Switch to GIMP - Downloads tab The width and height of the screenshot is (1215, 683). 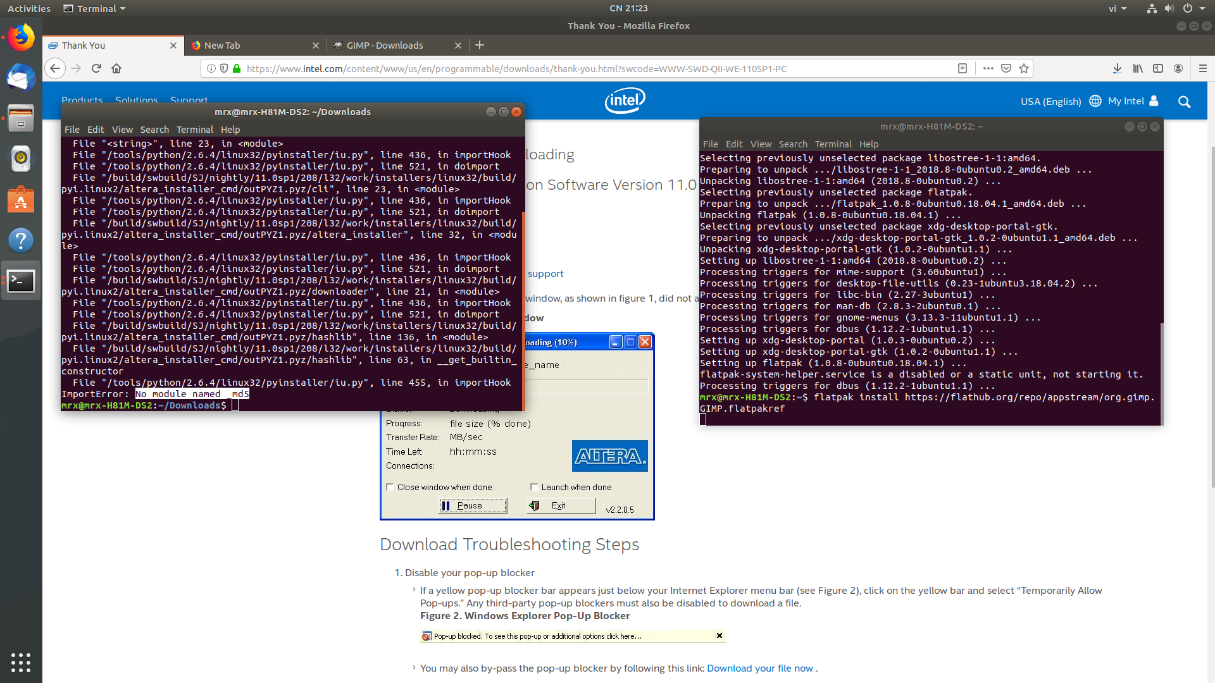[397, 46]
